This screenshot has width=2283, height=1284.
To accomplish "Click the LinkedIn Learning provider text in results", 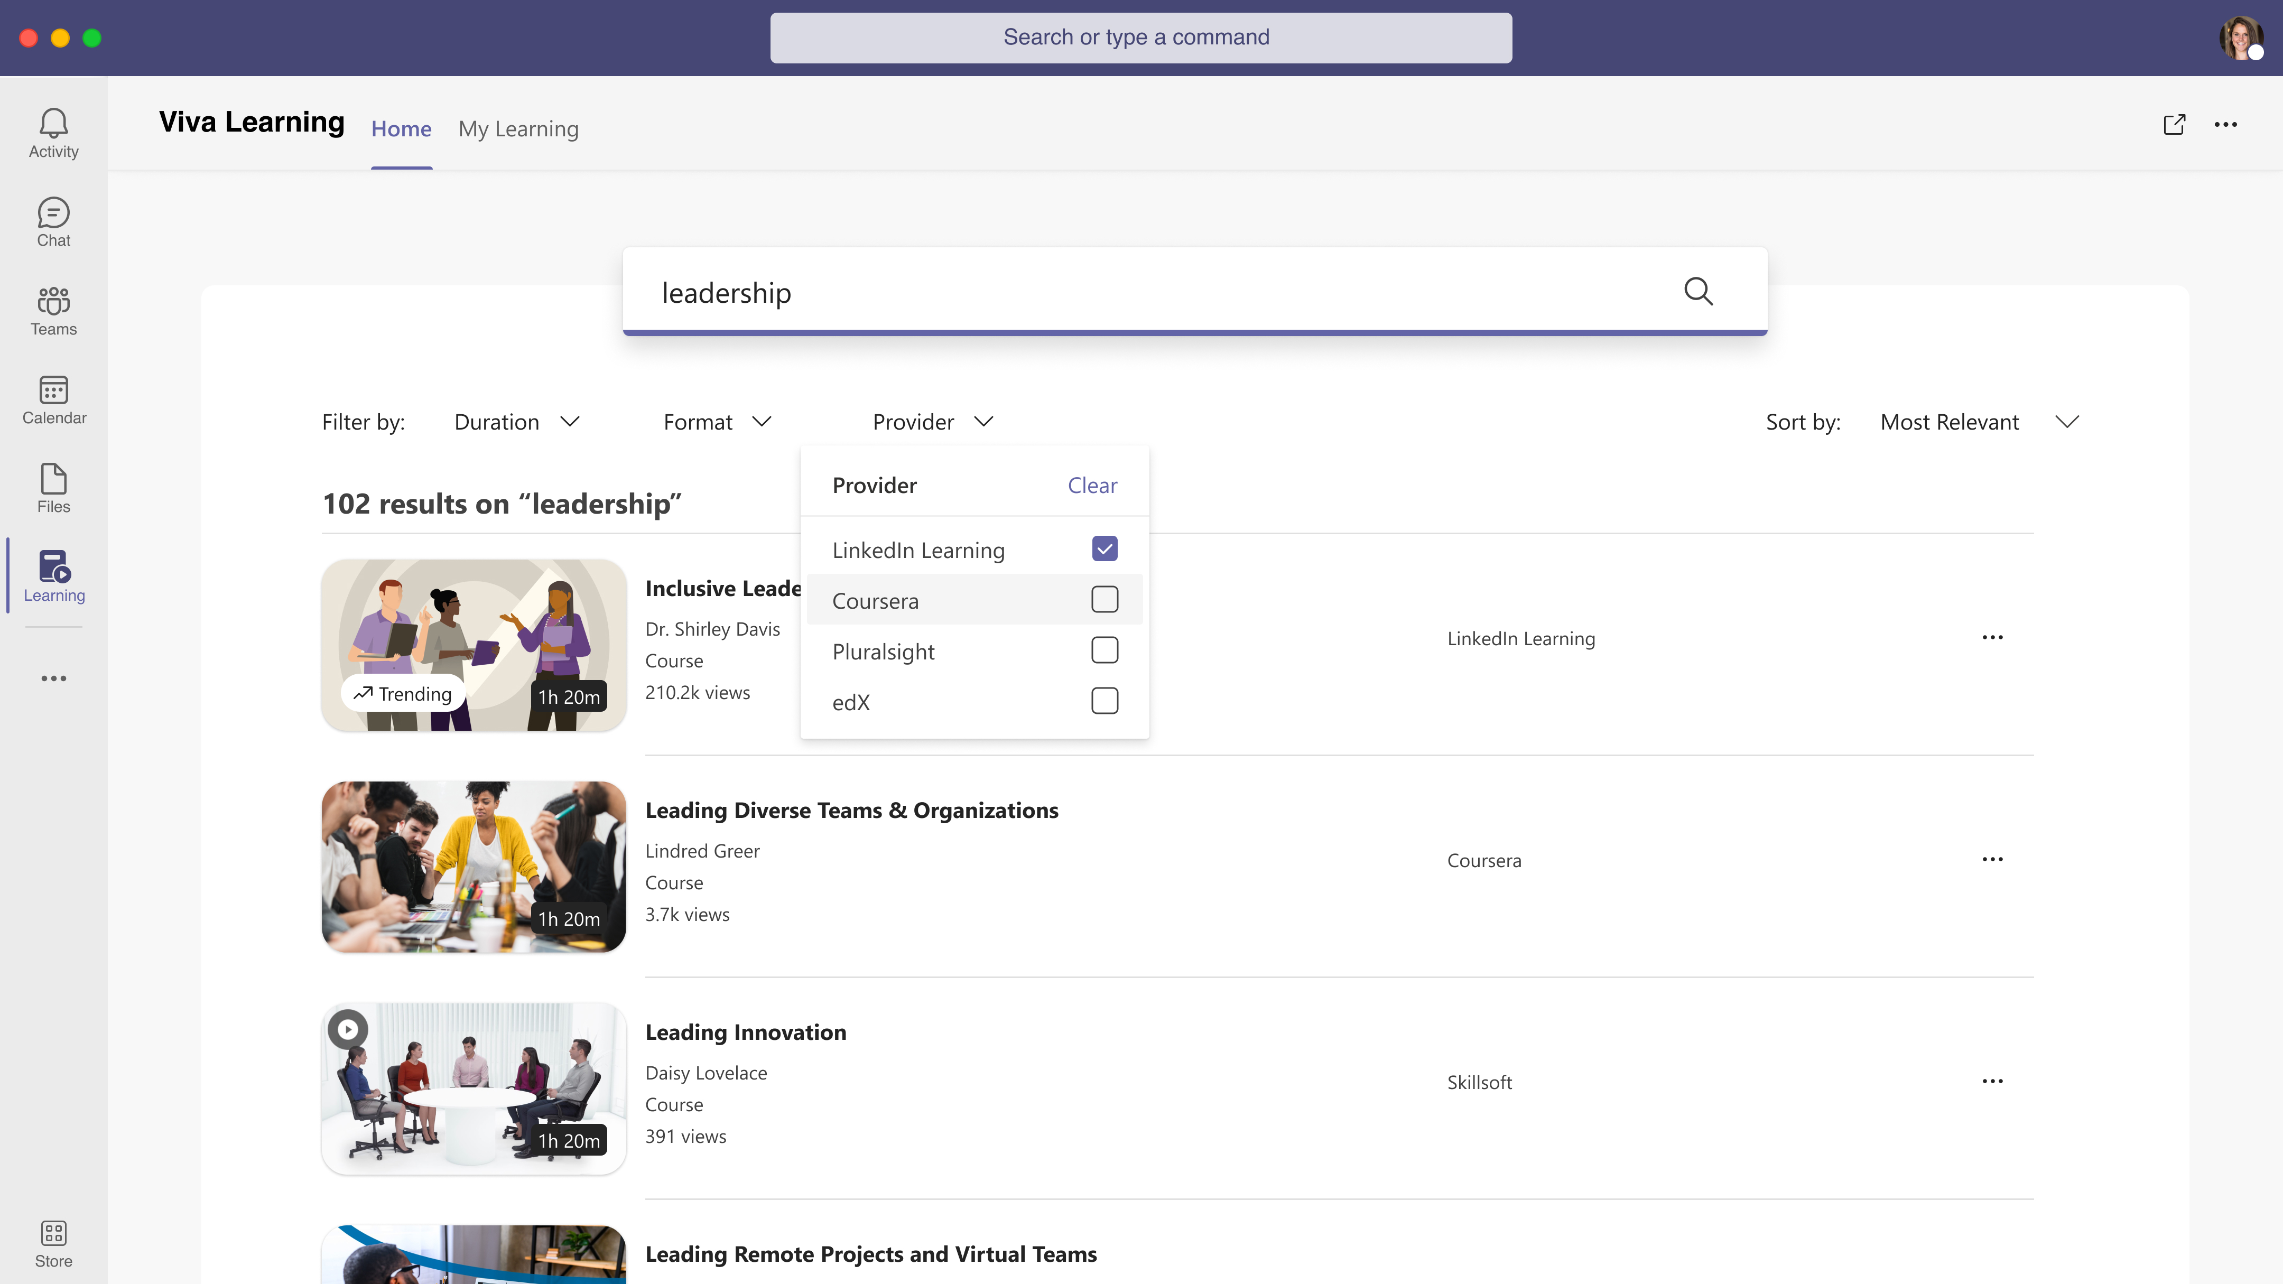I will 1521,639.
